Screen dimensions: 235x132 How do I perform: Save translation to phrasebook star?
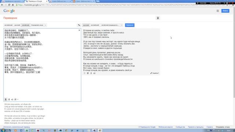[x=84, y=73]
